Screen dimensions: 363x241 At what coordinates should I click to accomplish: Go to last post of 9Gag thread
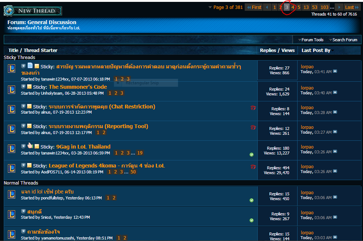tap(335, 152)
